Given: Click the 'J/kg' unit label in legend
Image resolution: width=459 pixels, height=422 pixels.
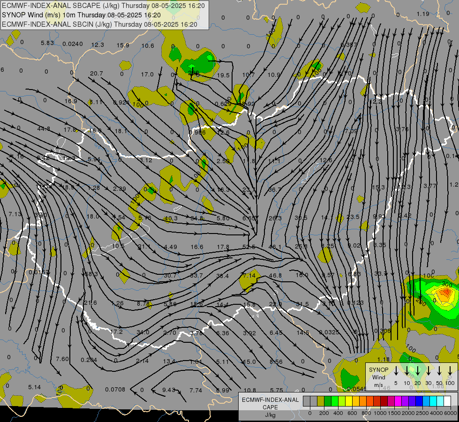Looking at the screenshot, I should click(x=270, y=415).
